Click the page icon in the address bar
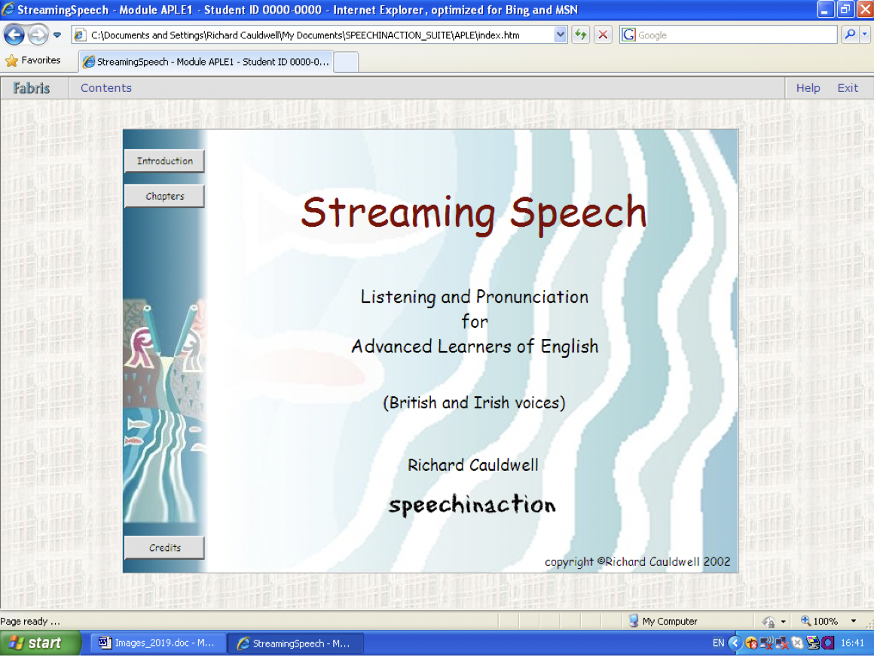This screenshot has height=657, width=874. [x=79, y=35]
